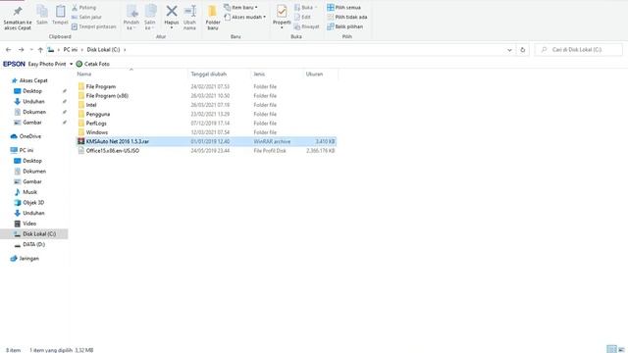Click Sematkan ke akses Cepat pin icon
This screenshot has width=628, height=353.
click(18, 11)
